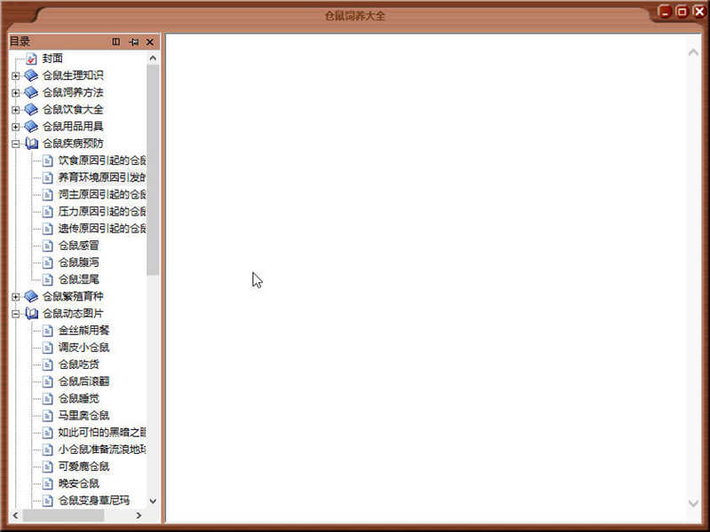Open the 遗传原因引起的仓鼠 topic
The width and height of the screenshot is (710, 532).
102,229
